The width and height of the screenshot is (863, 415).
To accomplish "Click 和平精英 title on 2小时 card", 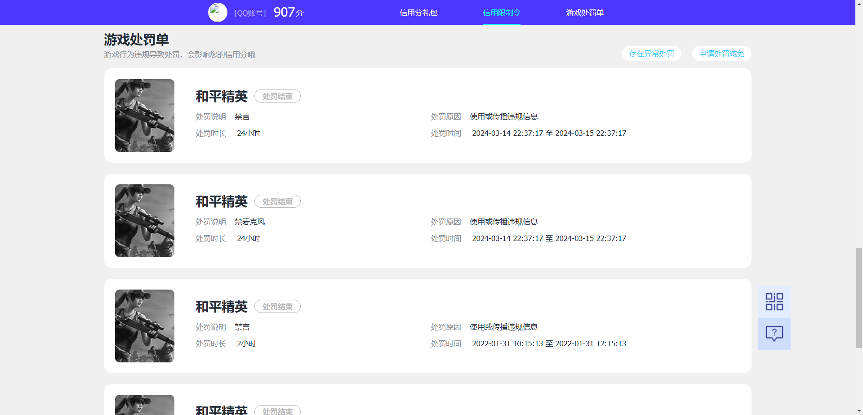I will [x=222, y=307].
